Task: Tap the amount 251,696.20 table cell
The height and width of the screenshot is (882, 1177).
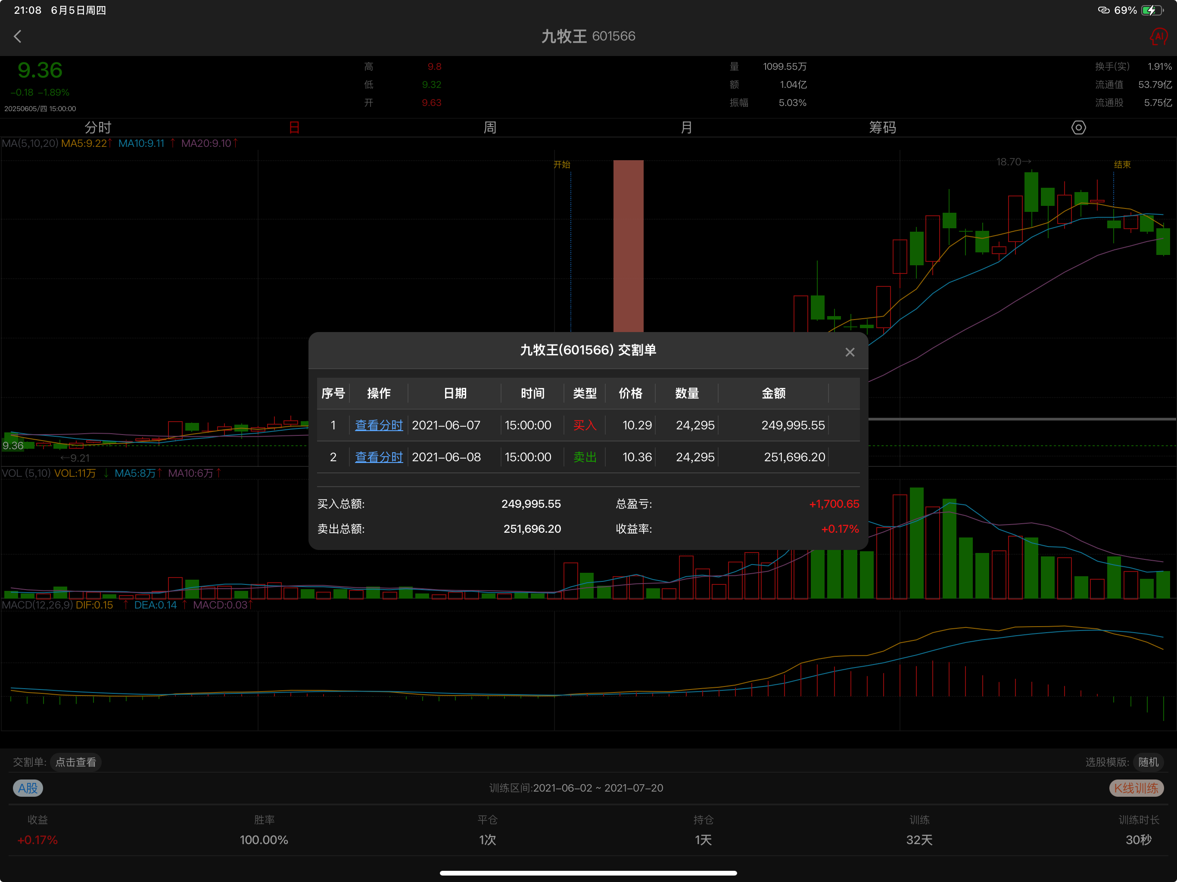Action: coord(794,457)
